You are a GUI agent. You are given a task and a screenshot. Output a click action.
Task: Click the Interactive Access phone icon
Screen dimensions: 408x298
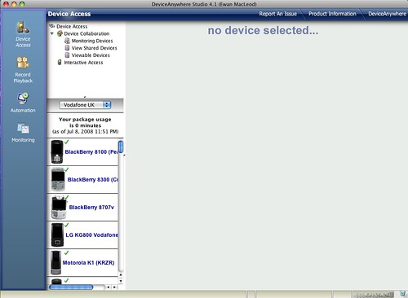tap(60, 63)
